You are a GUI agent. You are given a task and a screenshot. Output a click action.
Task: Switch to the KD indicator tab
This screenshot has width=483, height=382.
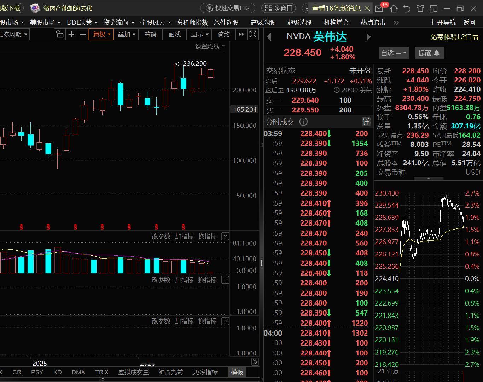tap(57, 372)
